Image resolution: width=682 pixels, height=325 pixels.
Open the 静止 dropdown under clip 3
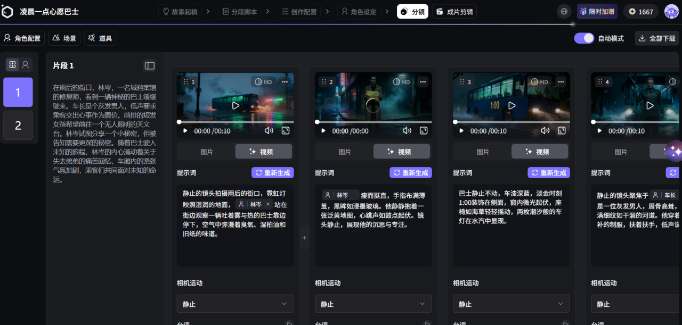point(511,303)
